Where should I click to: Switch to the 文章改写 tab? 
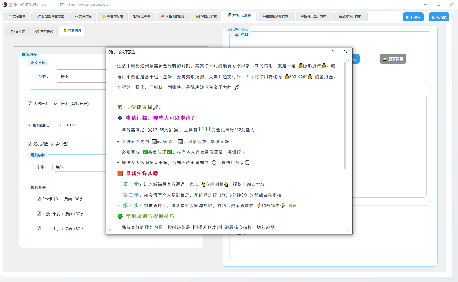pyautogui.click(x=83, y=16)
